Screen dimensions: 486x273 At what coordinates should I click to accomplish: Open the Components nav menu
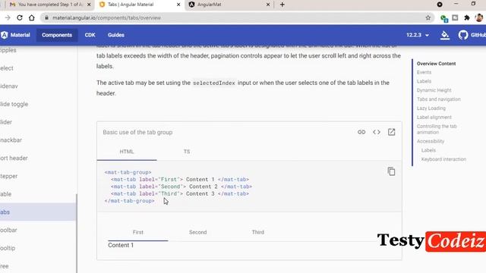point(57,35)
